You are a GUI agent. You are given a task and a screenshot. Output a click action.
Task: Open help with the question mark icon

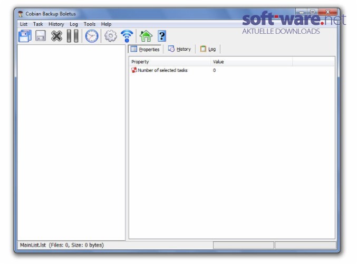[162, 36]
